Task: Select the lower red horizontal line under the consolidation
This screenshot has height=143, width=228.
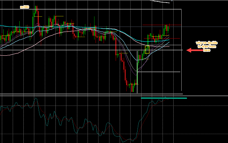Action: pos(162,39)
